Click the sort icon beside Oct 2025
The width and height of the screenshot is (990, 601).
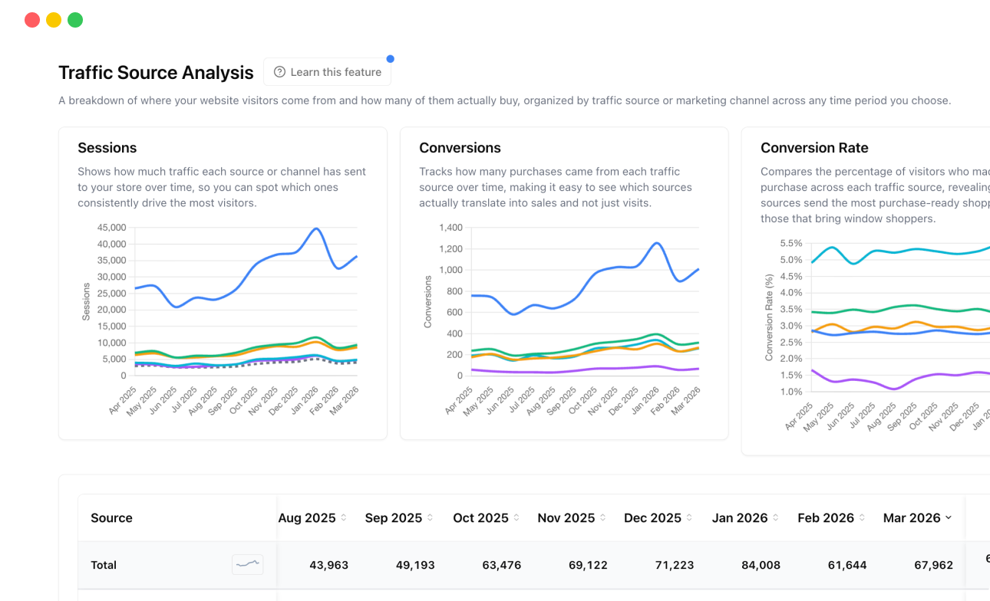[x=516, y=517]
